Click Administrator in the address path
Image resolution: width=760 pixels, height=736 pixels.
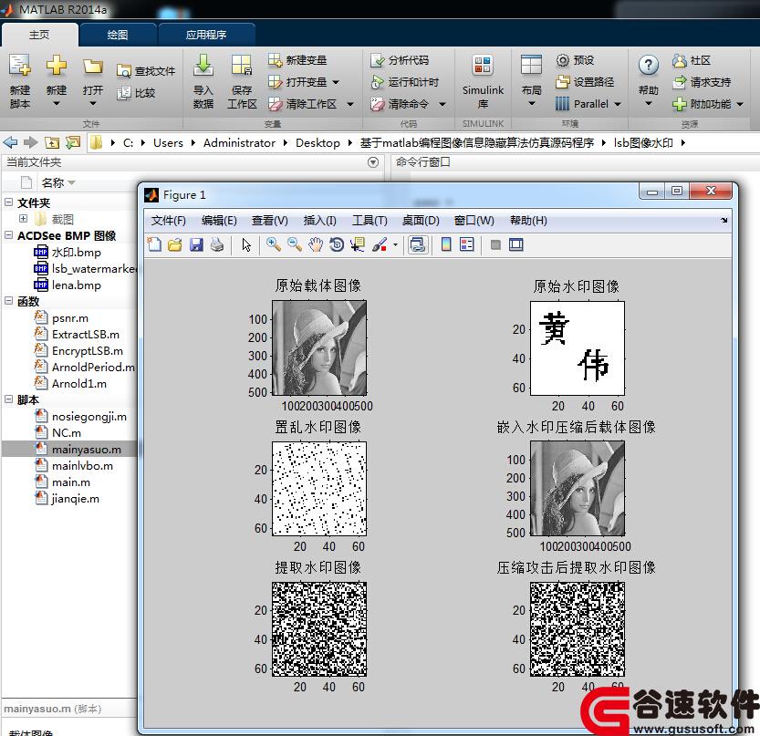click(239, 143)
